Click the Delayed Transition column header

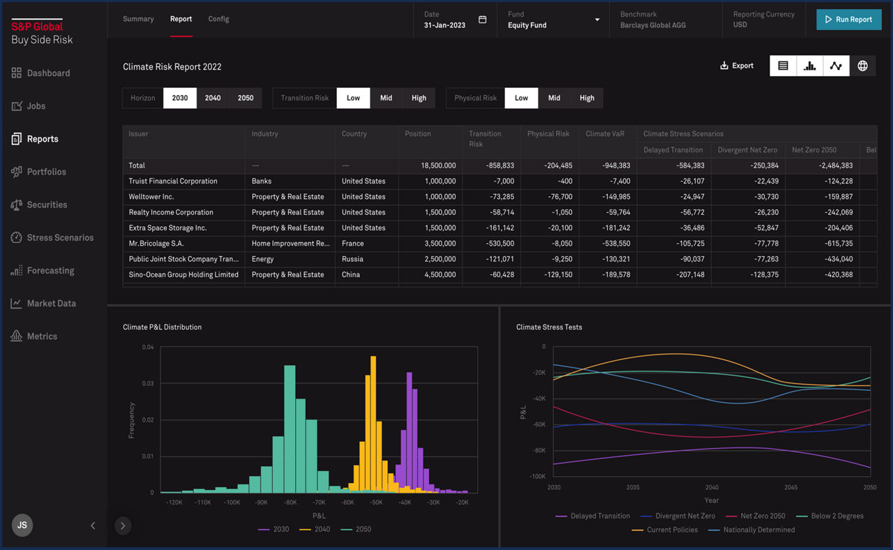(x=673, y=150)
